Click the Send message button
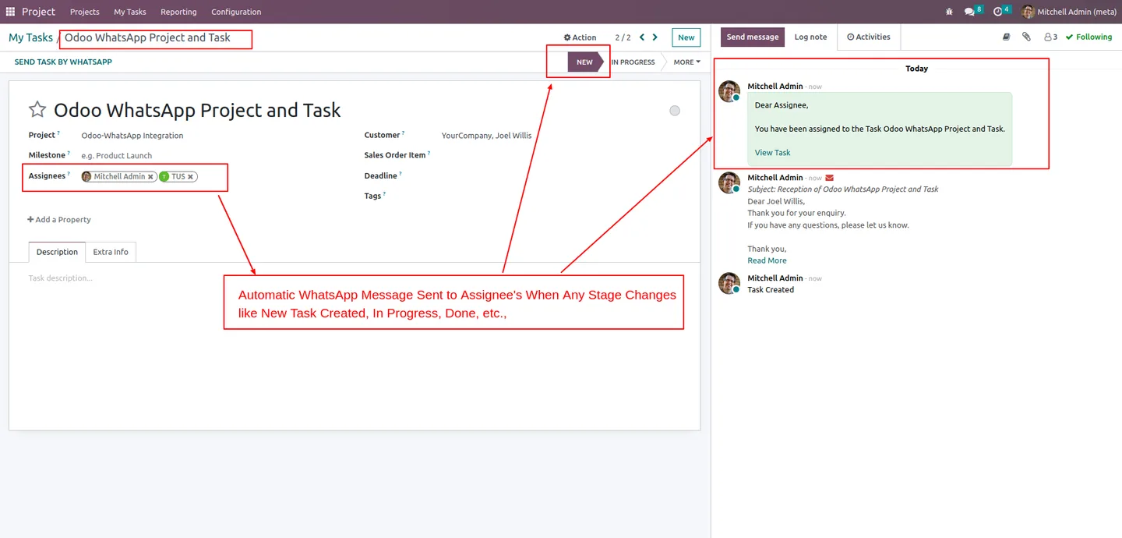Screen dimensions: 1122x538 tap(753, 37)
